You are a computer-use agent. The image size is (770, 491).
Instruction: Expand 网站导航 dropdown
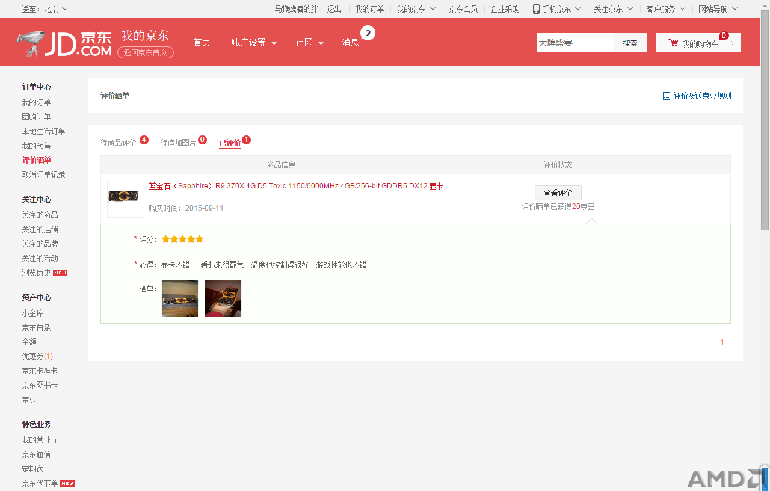pos(718,9)
